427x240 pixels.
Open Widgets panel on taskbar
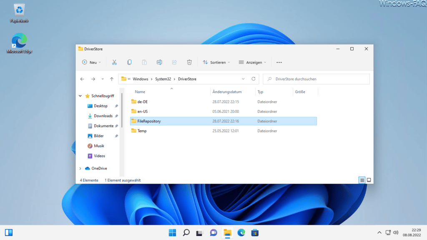point(9,232)
